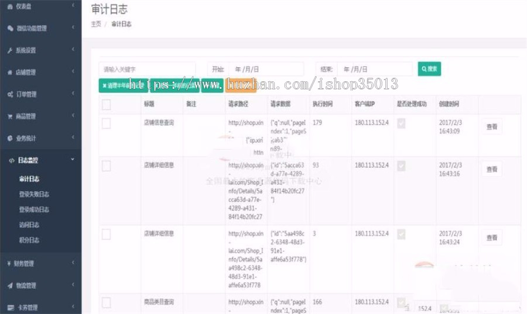Expand the 商品管理 chevron arrow
The image size is (527, 314).
[x=73, y=115]
